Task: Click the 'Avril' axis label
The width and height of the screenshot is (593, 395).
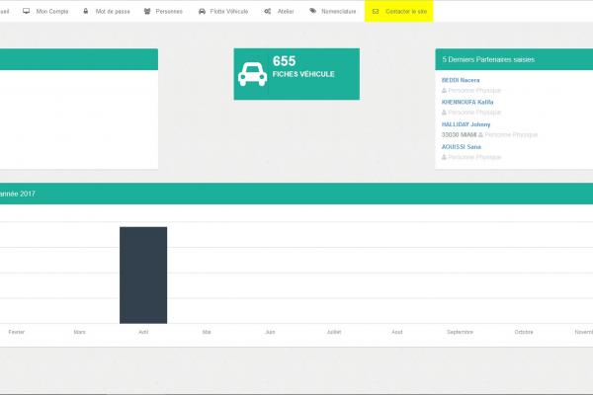Action: coord(143,332)
